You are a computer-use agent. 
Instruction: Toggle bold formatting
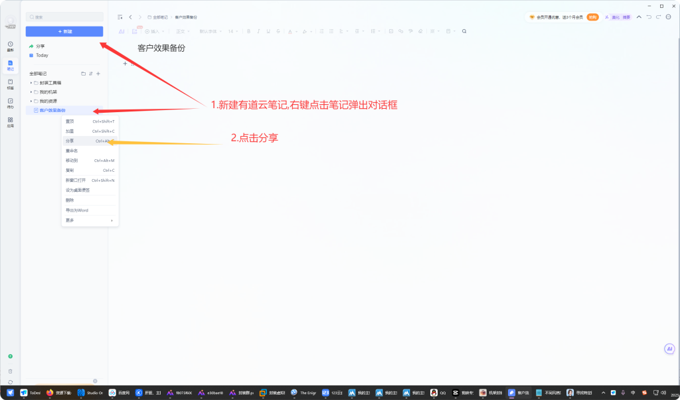[x=249, y=31]
